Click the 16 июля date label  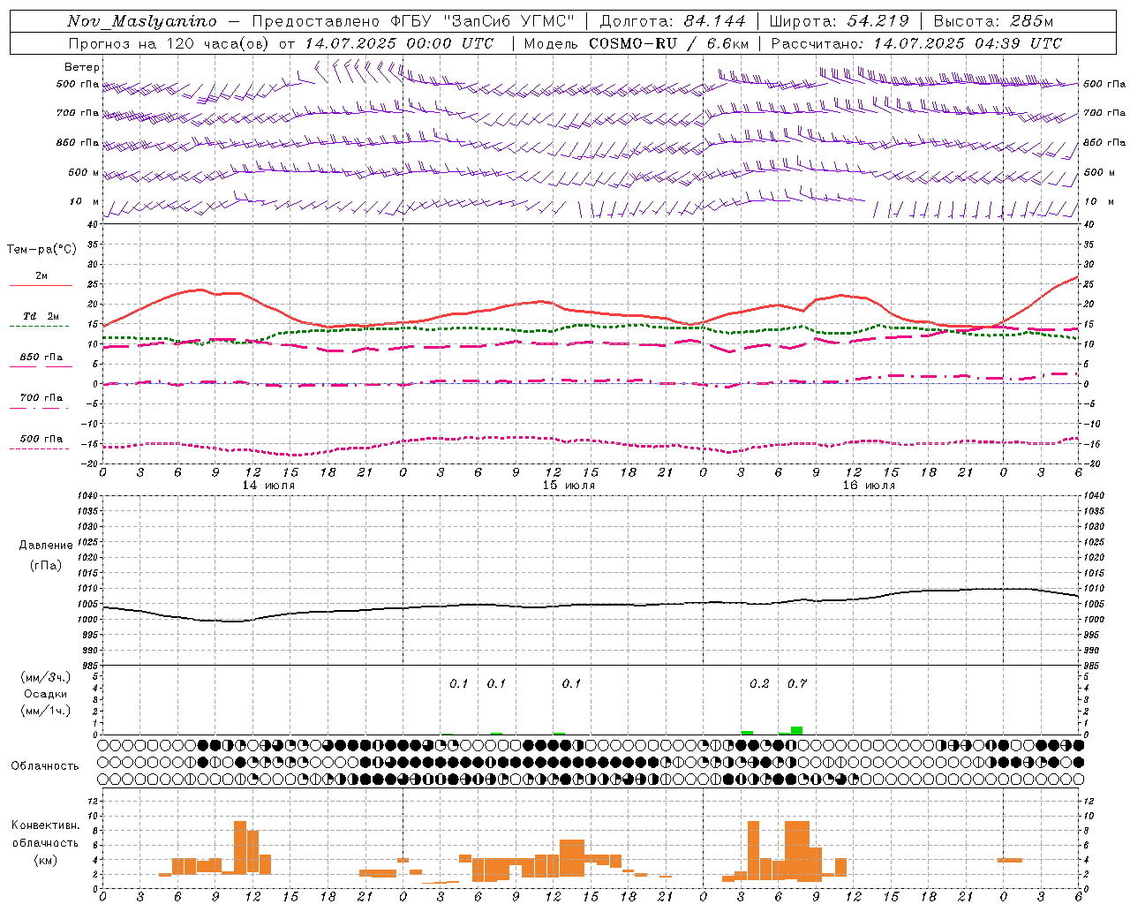click(x=869, y=486)
